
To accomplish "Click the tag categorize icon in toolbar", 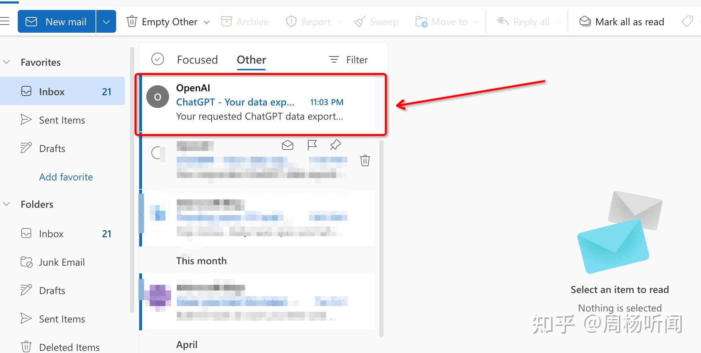I will [687, 22].
